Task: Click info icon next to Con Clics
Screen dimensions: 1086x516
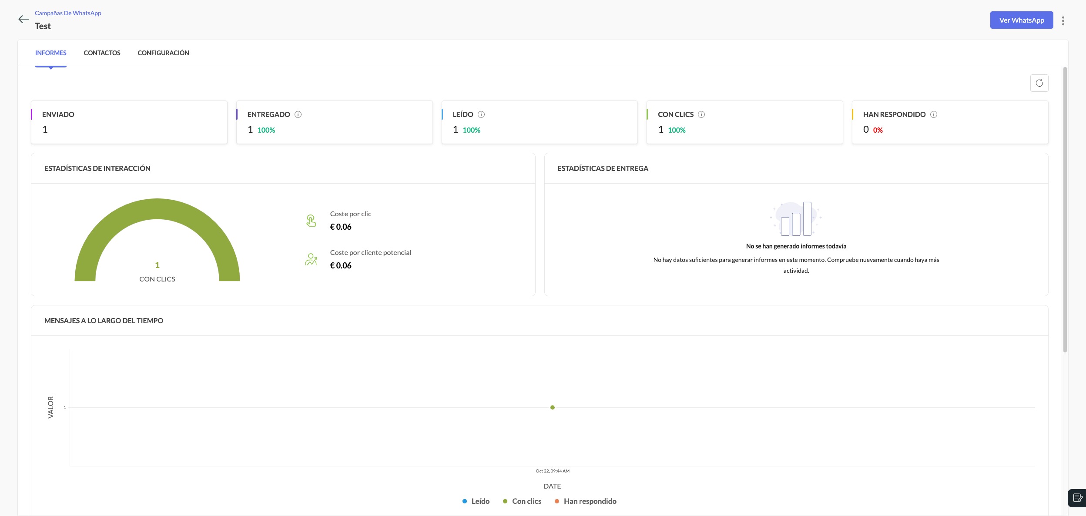Action: point(701,114)
